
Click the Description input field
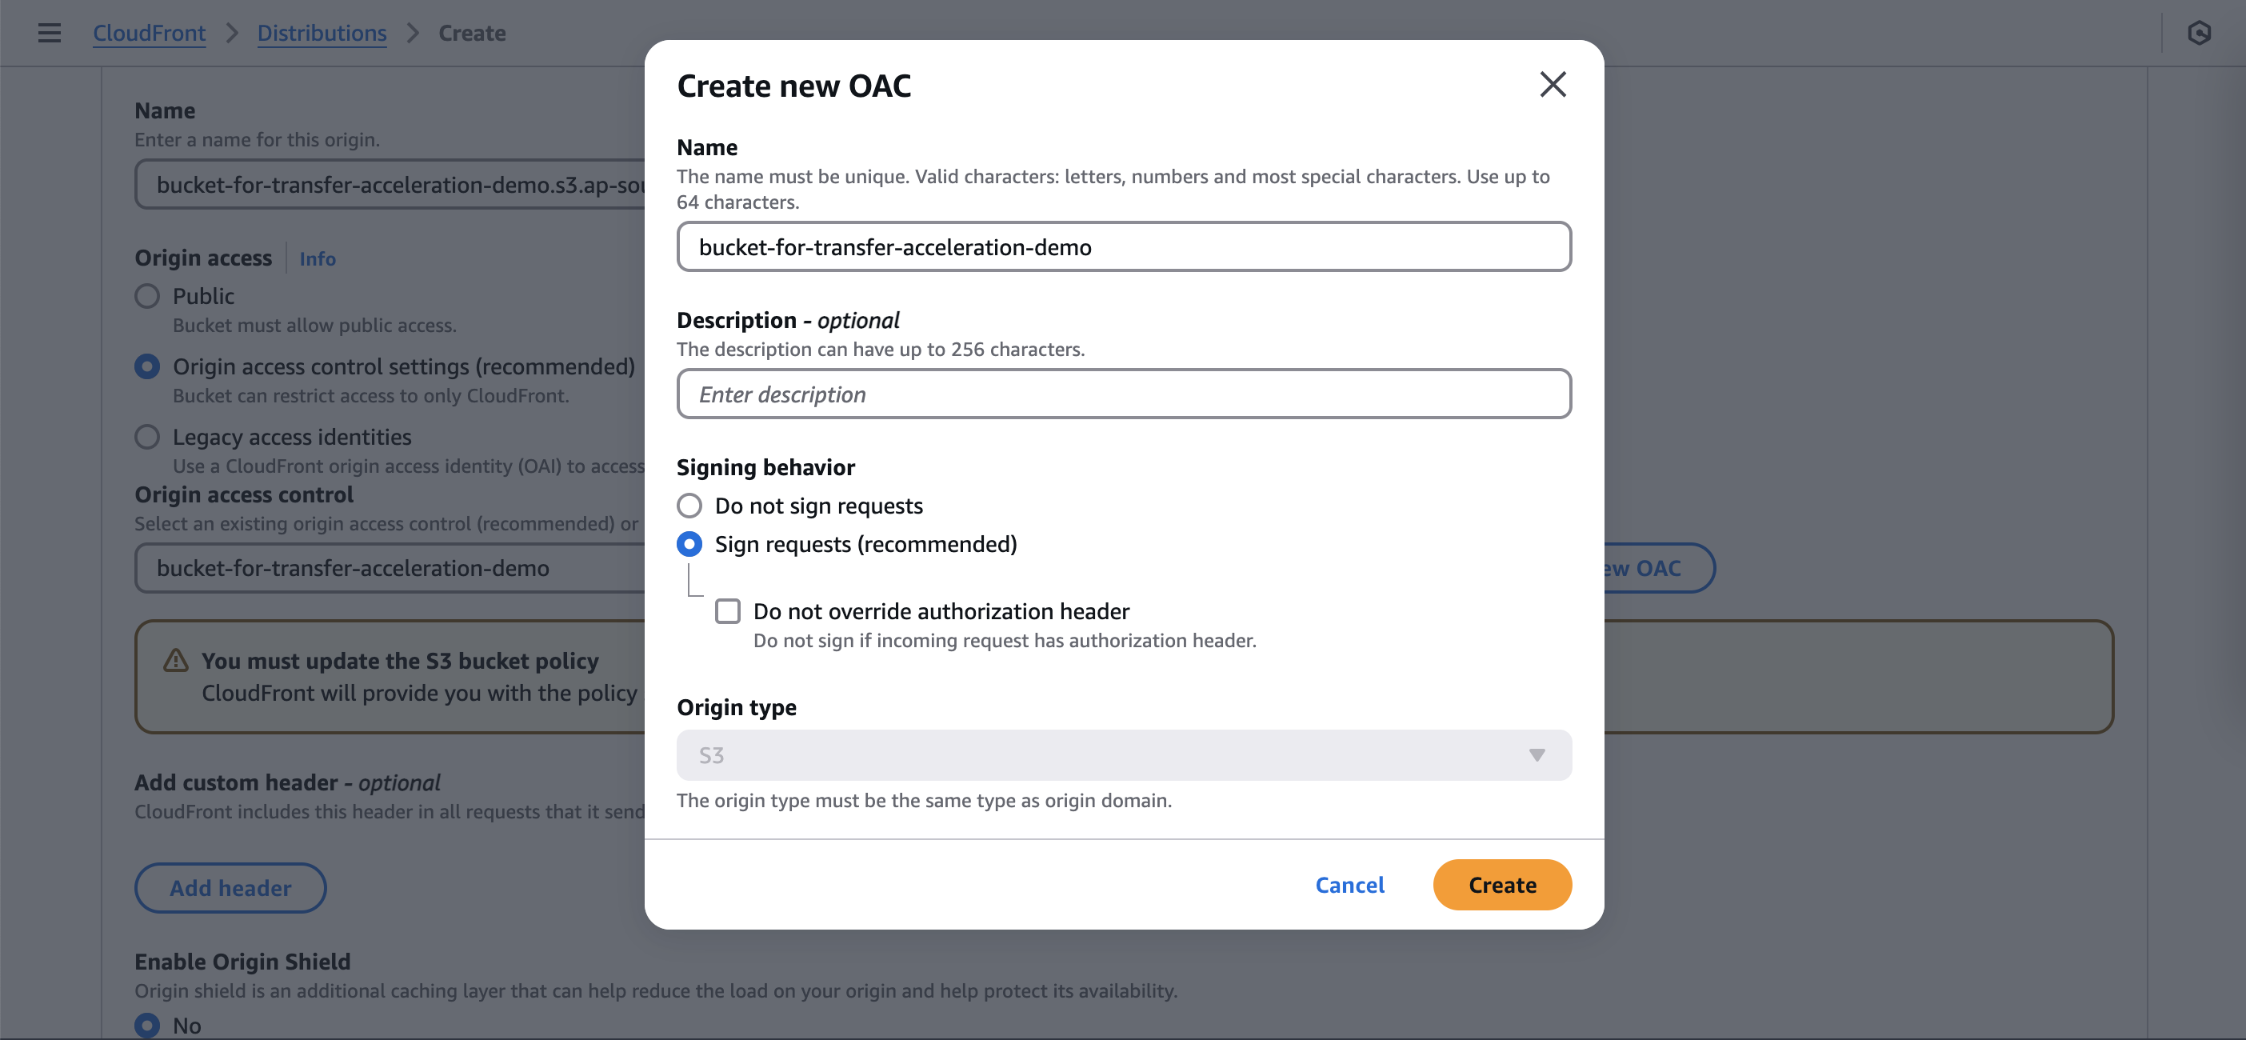pos(1123,394)
